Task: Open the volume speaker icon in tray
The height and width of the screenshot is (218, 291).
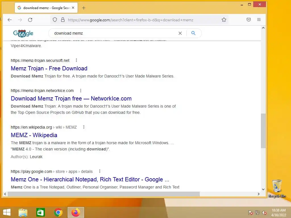Action: click(x=264, y=212)
